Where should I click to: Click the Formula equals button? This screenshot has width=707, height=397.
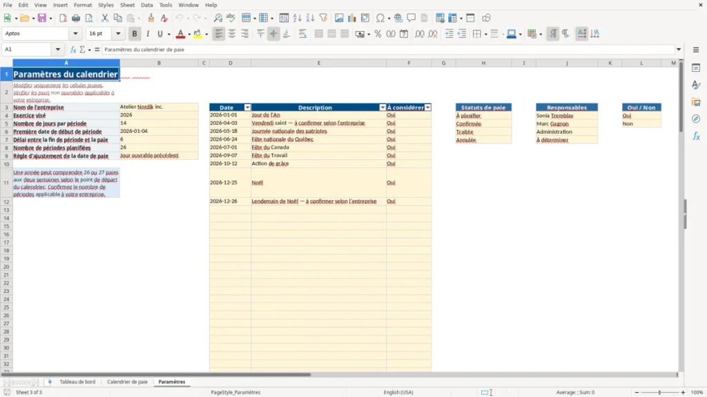97,50
